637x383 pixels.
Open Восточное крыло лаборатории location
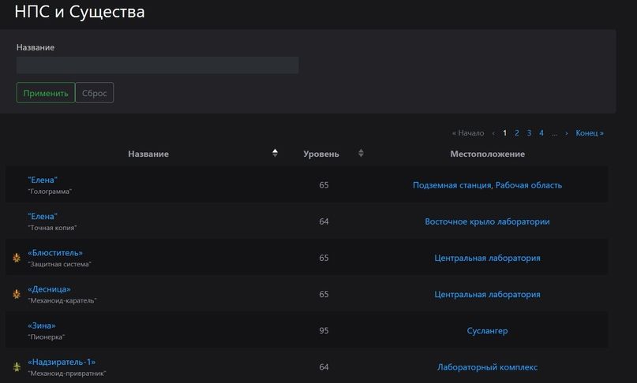pos(487,221)
